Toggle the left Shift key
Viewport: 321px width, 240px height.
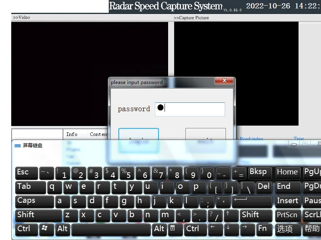tap(39, 216)
